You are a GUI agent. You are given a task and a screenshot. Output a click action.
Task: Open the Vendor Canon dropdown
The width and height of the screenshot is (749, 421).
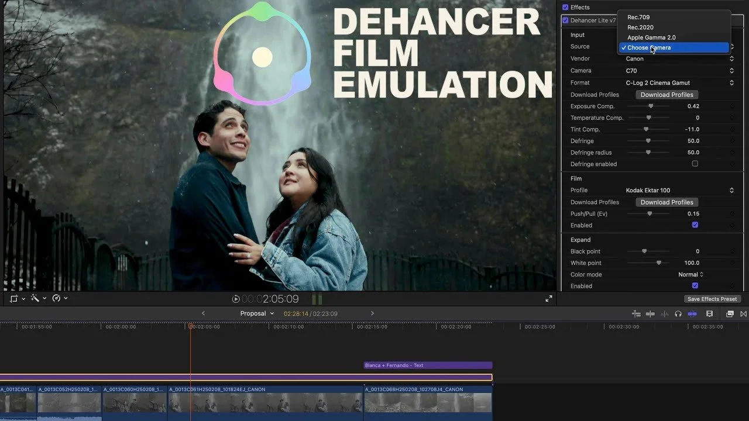coord(679,58)
